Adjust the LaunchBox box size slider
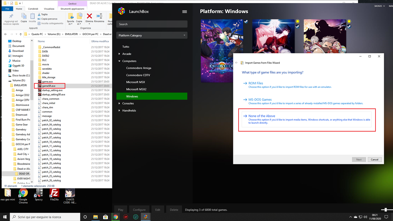Viewport: 393px width, 221px height. point(386,210)
